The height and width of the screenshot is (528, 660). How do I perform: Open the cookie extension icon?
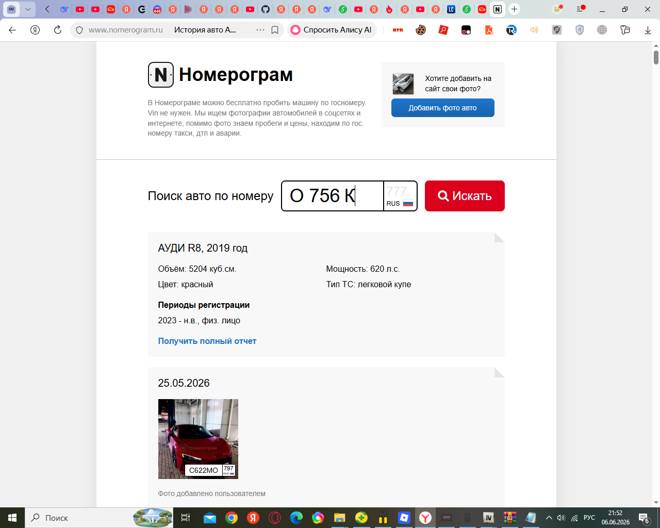421,30
